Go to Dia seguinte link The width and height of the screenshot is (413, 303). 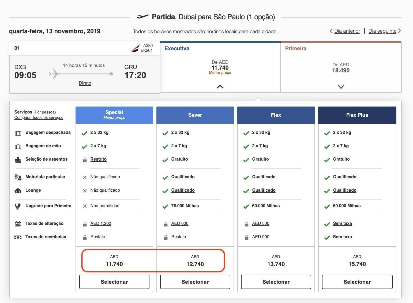tap(382, 31)
